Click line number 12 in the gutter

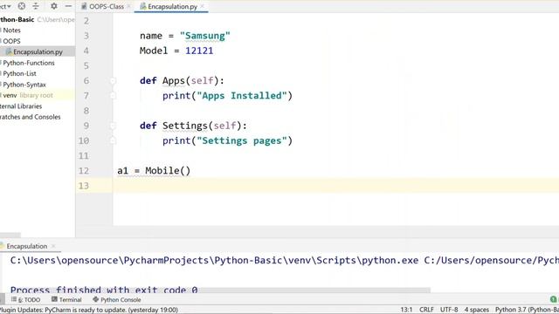(x=84, y=171)
